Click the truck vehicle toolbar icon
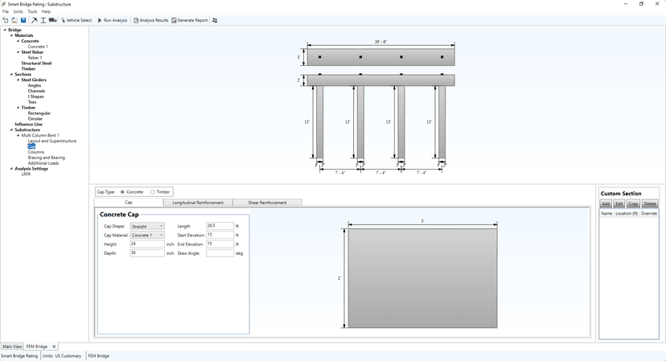Viewport: 666px width, 361px height. [52, 20]
